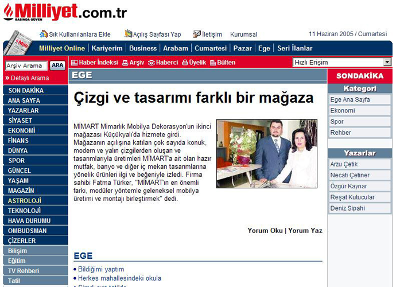396x287 pixels.
Task: Click the Haberci icon
Action: [152, 63]
